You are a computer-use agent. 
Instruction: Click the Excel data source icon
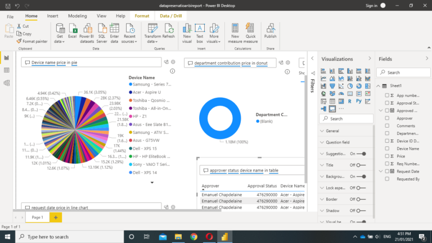pos(73,31)
